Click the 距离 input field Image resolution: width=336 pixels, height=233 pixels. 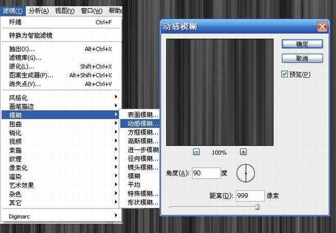(x=249, y=196)
